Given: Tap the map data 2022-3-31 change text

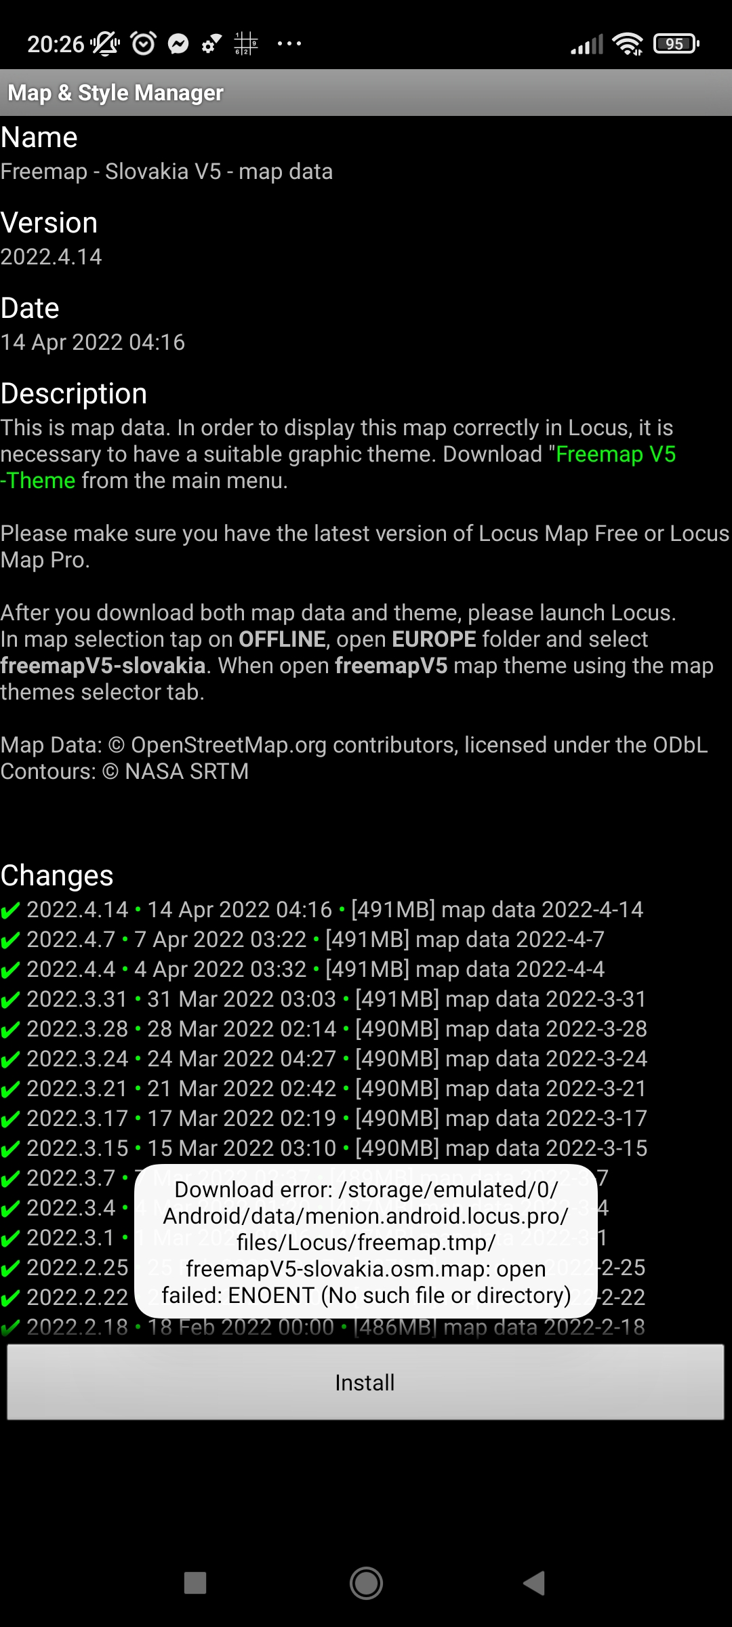Looking at the screenshot, I should click(546, 999).
